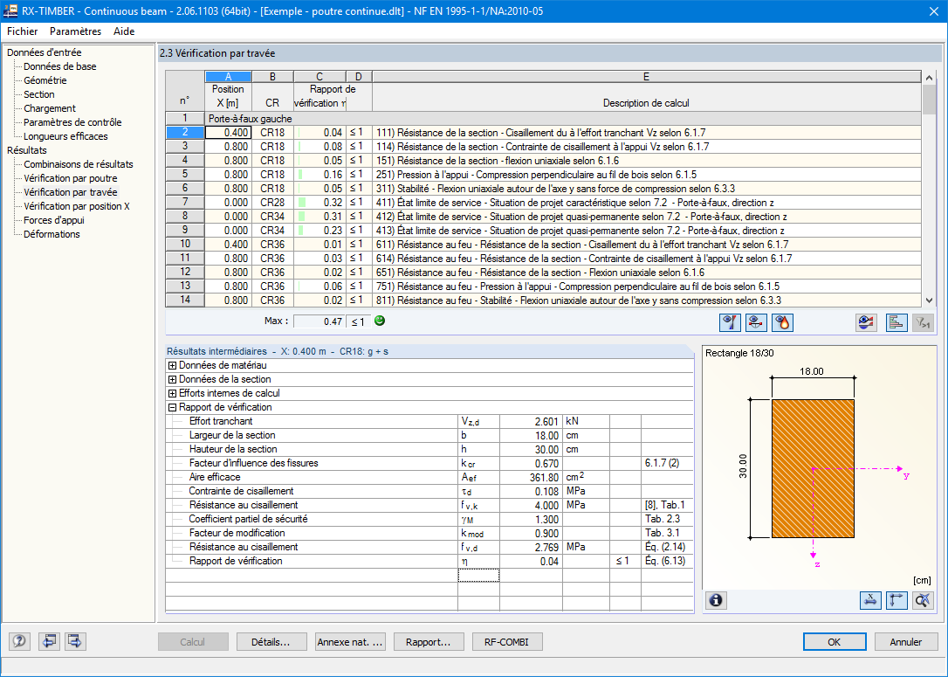Expand Efforts internes de calcul node

(x=172, y=393)
